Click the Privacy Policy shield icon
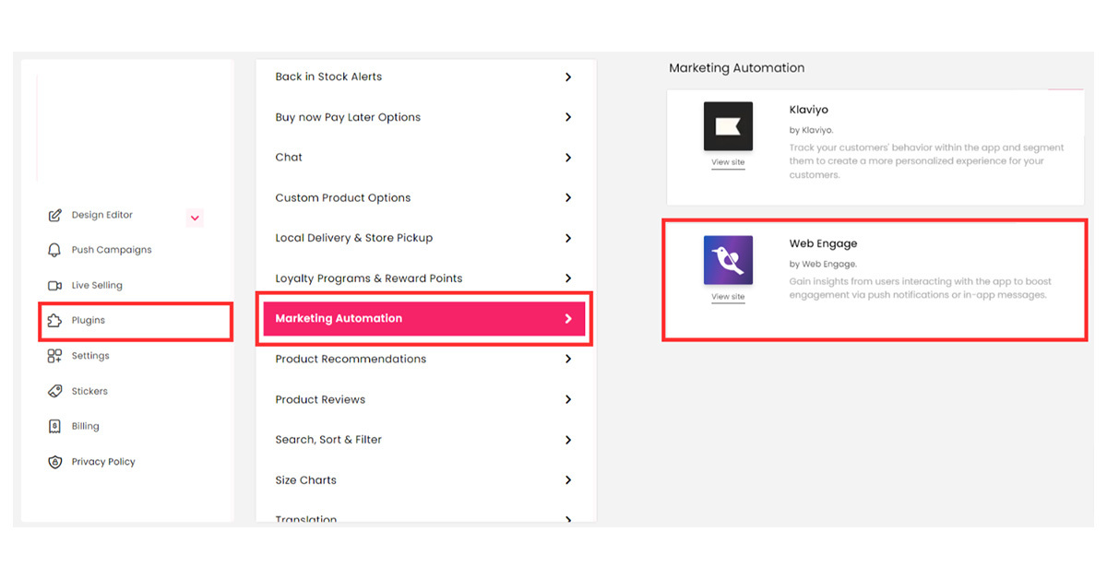Image resolution: width=1107 pixels, height=579 pixels. coord(54,462)
